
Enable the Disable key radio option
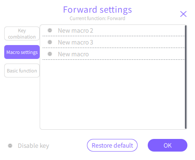coord(10,146)
